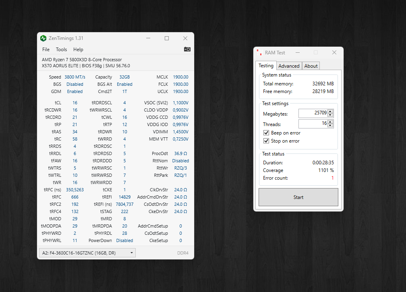The width and height of the screenshot is (406, 292).
Task: Click the RttWr value RZQ/3
Action: tap(180, 168)
